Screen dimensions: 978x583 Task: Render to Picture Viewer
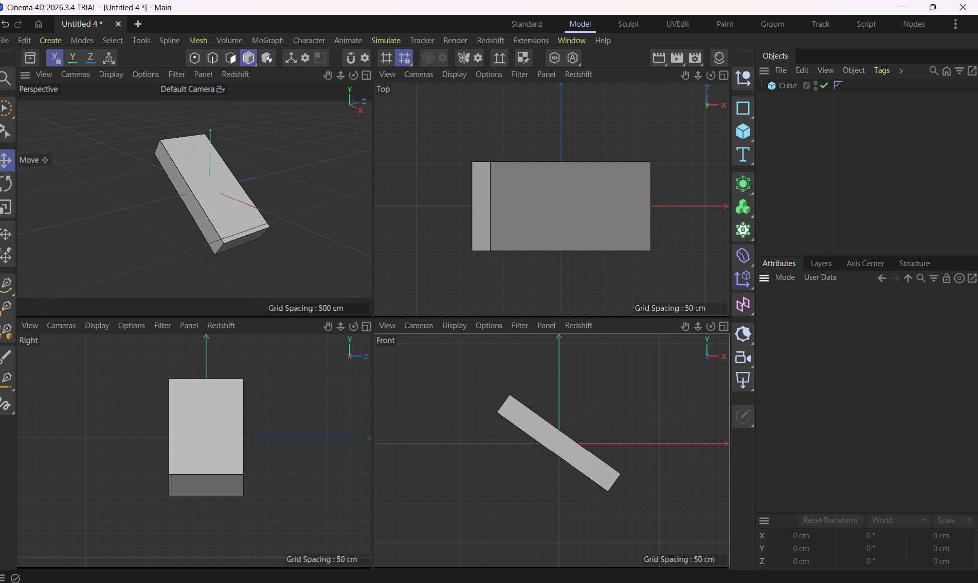point(677,58)
